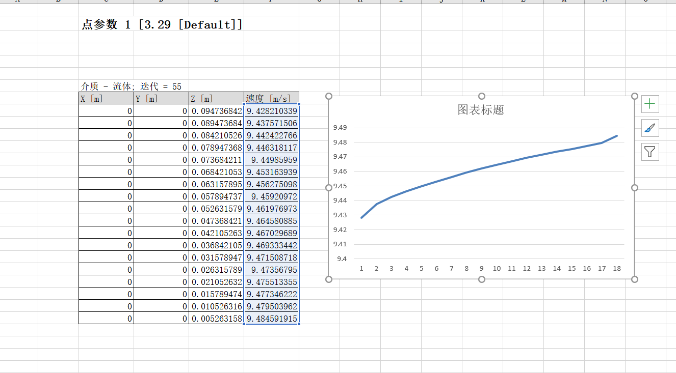Select Z cell 0.031578947
676x373 pixels.
coord(216,257)
